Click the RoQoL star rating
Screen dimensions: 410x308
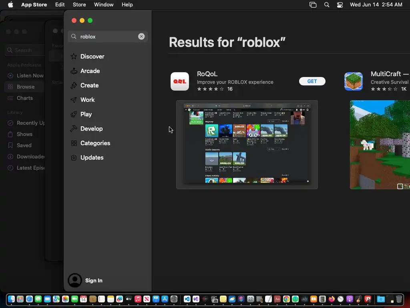coord(210,89)
